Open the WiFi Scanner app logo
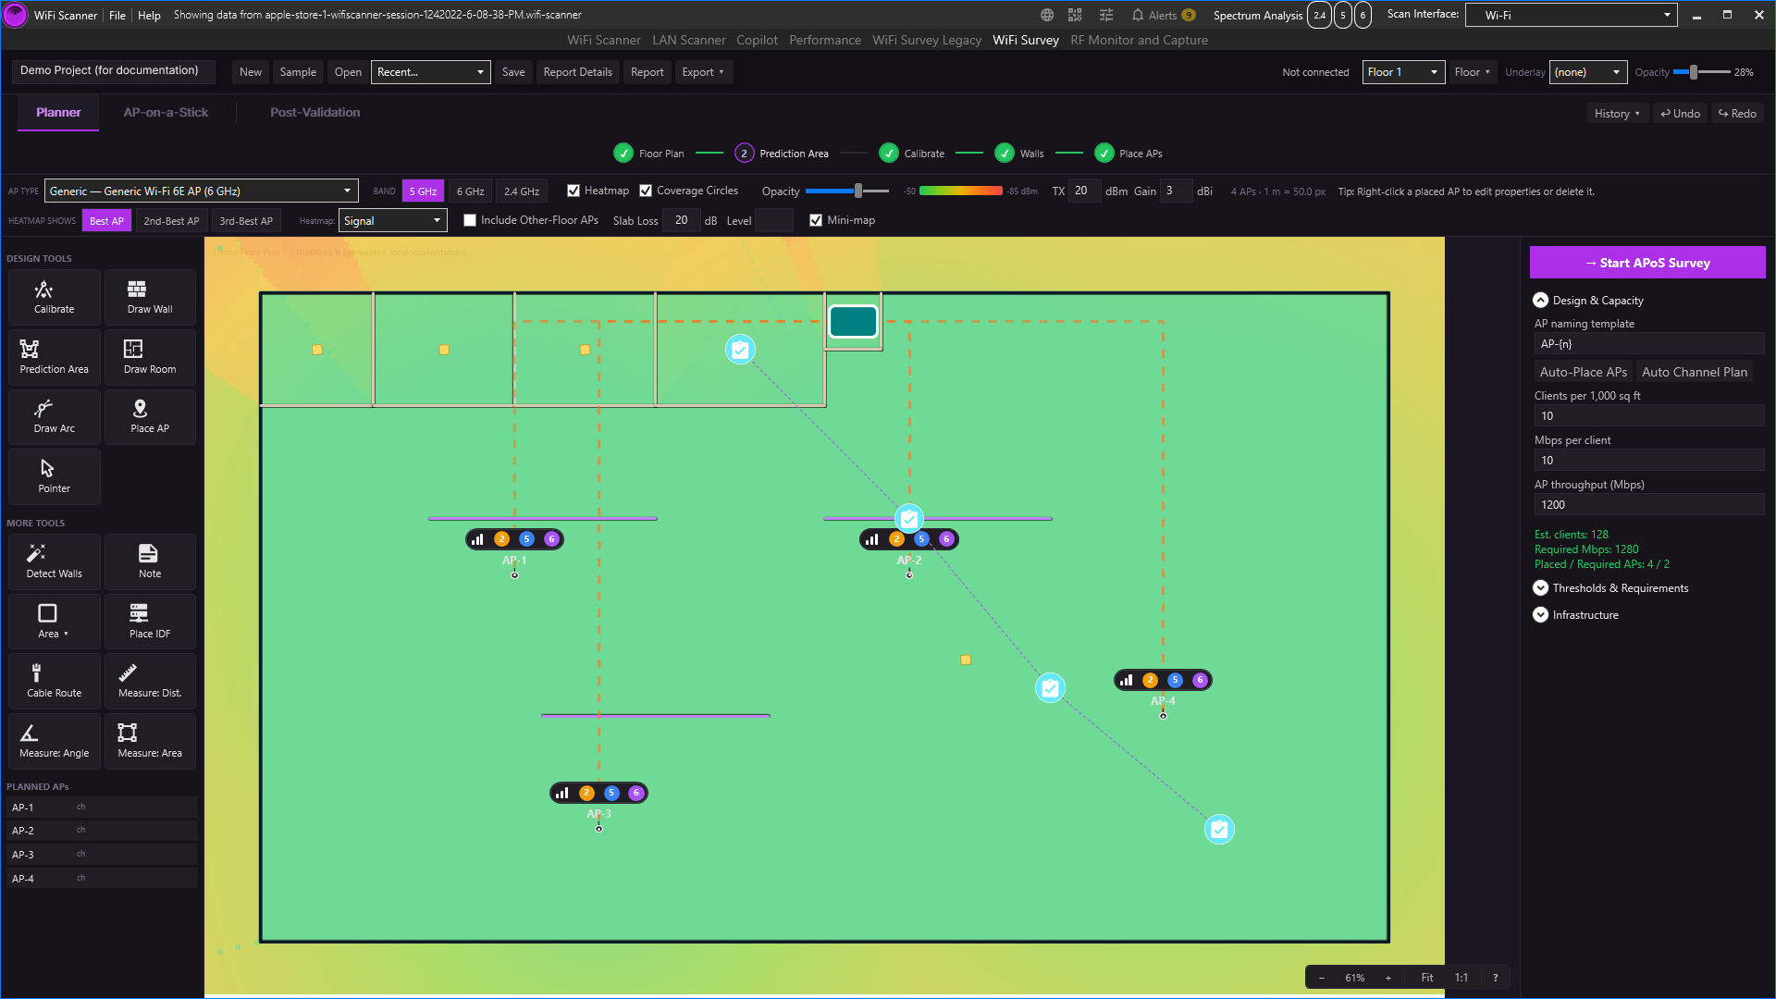Image resolution: width=1776 pixels, height=999 pixels. (x=15, y=15)
